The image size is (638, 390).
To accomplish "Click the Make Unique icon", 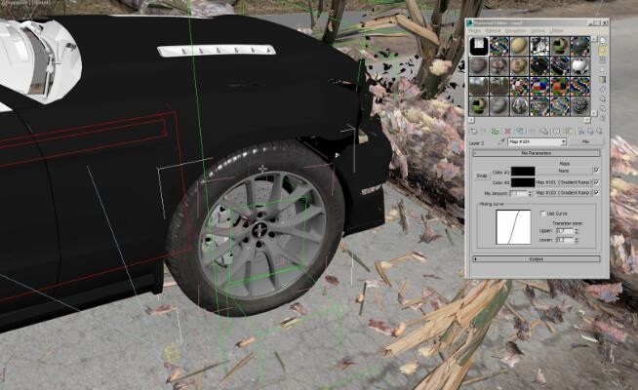I will (533, 132).
